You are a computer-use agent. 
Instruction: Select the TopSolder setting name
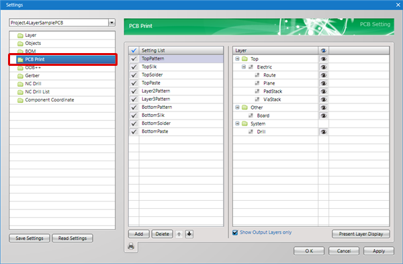(x=152, y=75)
